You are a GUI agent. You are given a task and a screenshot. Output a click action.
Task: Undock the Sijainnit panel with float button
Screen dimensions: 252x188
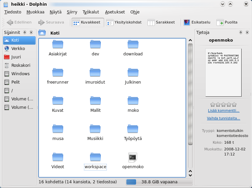coord(25,33)
